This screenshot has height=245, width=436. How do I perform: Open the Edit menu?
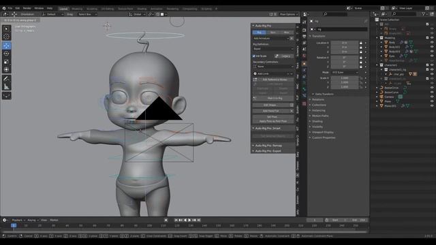[18, 8]
